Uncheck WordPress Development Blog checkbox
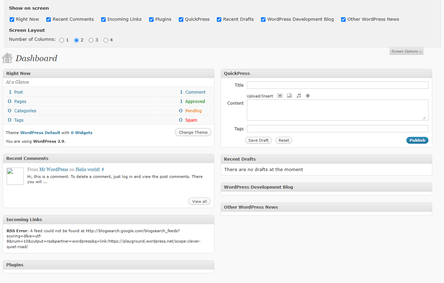 [x=263, y=19]
